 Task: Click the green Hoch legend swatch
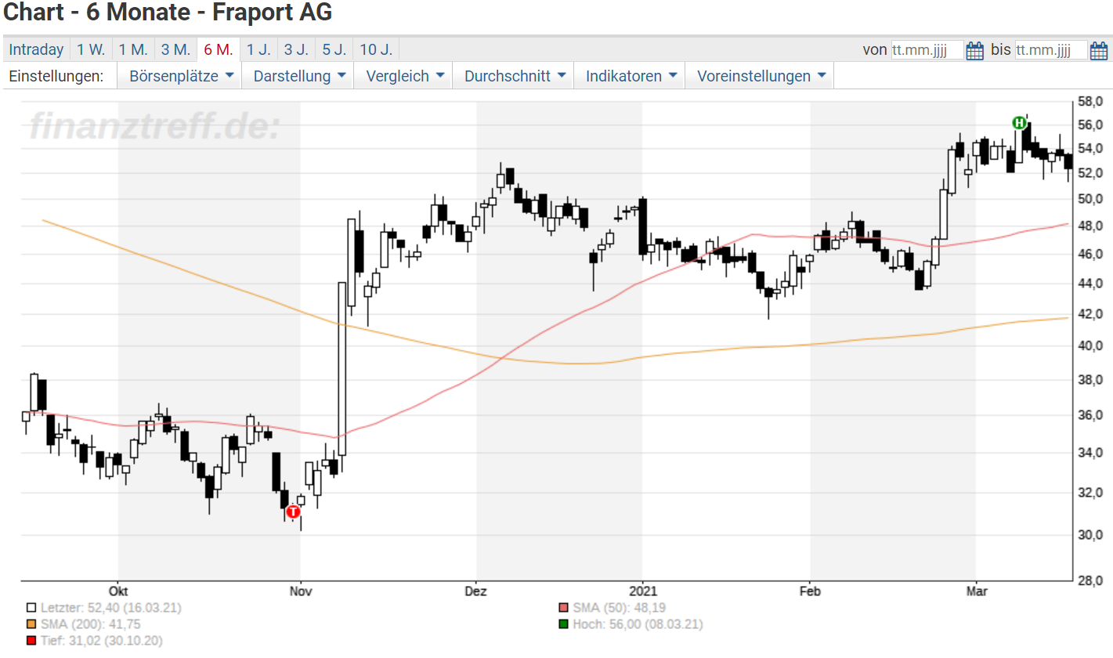click(563, 624)
